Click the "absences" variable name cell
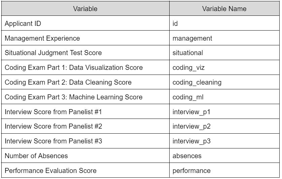The width and height of the screenshot is (282, 179). [x=187, y=156]
